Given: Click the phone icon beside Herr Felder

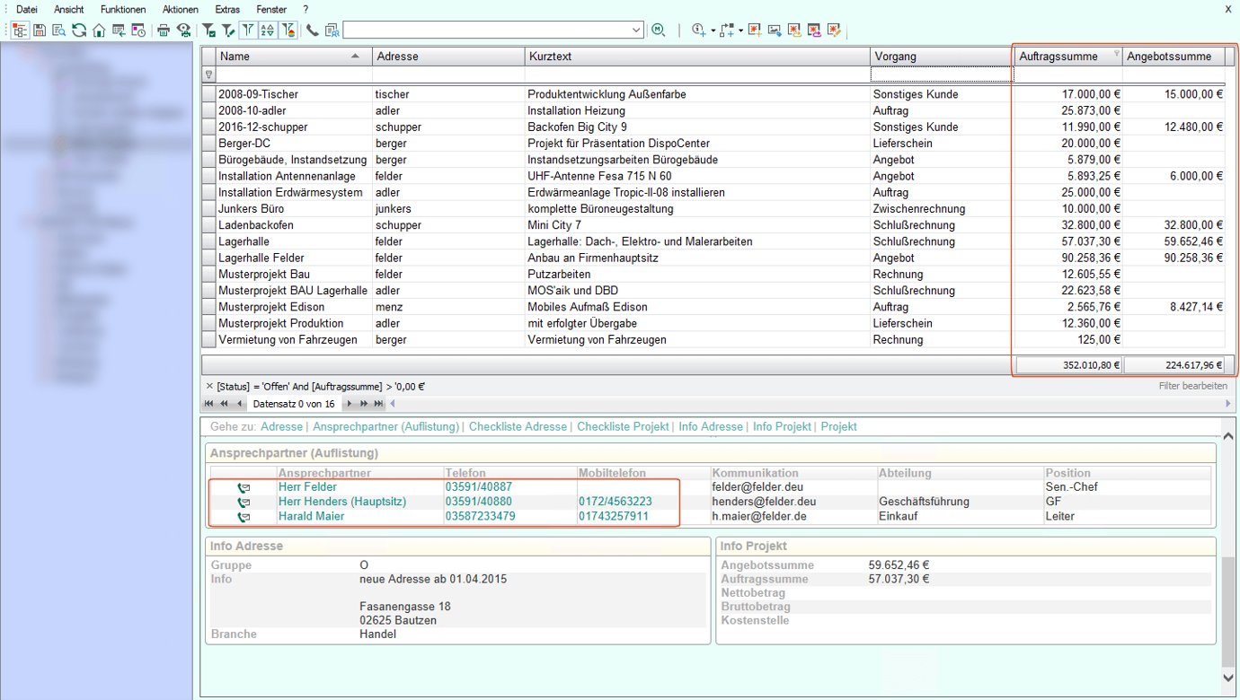Looking at the screenshot, I should click(x=244, y=487).
